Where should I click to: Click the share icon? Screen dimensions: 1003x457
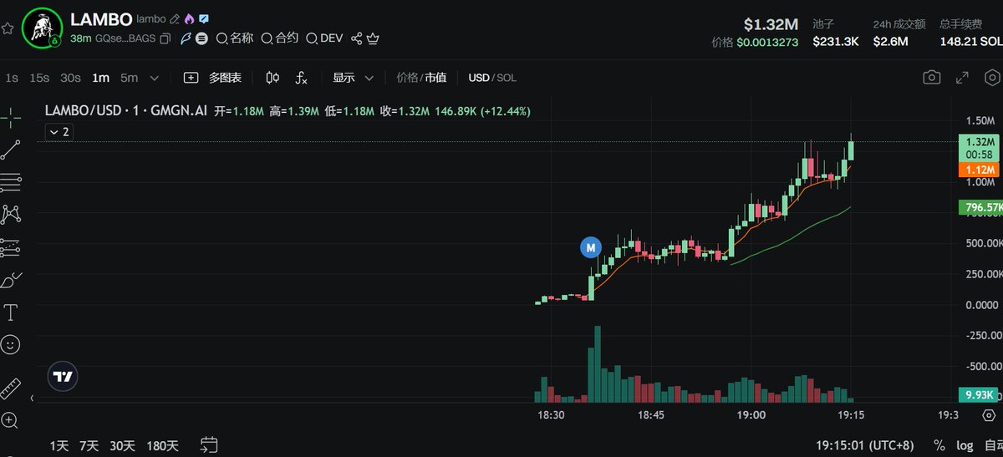pyautogui.click(x=357, y=38)
